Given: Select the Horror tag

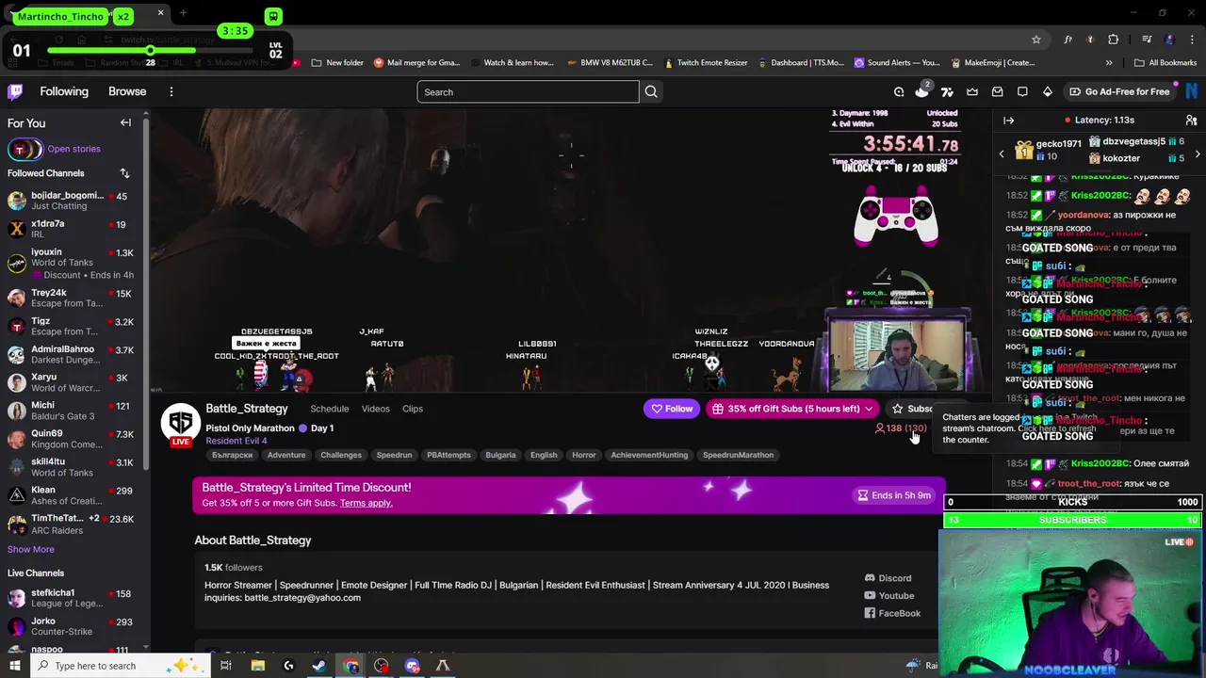Looking at the screenshot, I should (583, 455).
